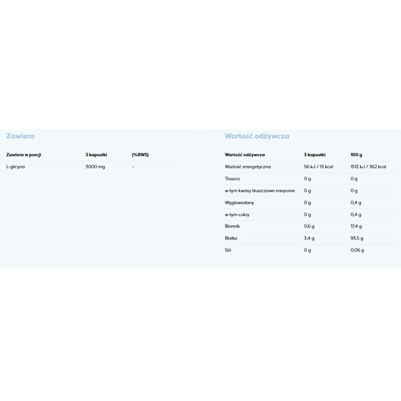
Task: Select the "Węglowodany" row label
Action: [239, 202]
